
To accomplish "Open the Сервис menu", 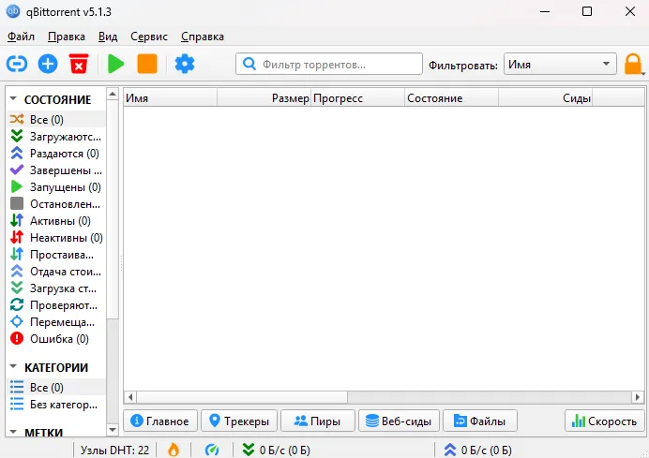I will [x=149, y=37].
